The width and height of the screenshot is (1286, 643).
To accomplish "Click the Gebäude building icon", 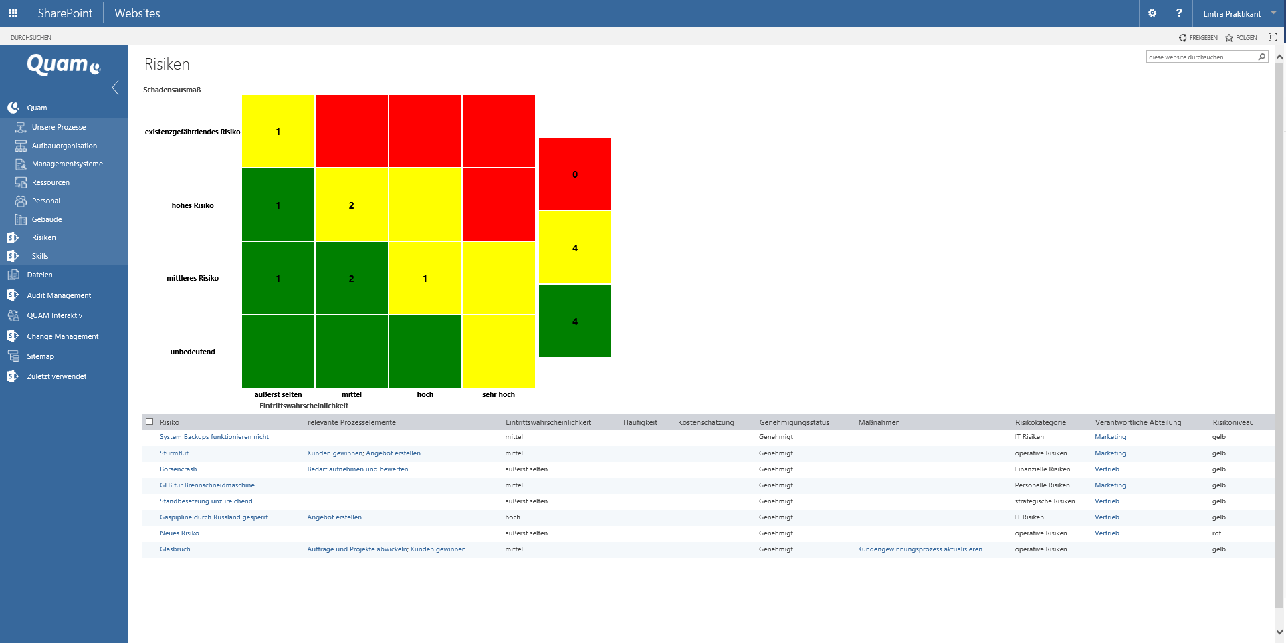I will point(21,219).
